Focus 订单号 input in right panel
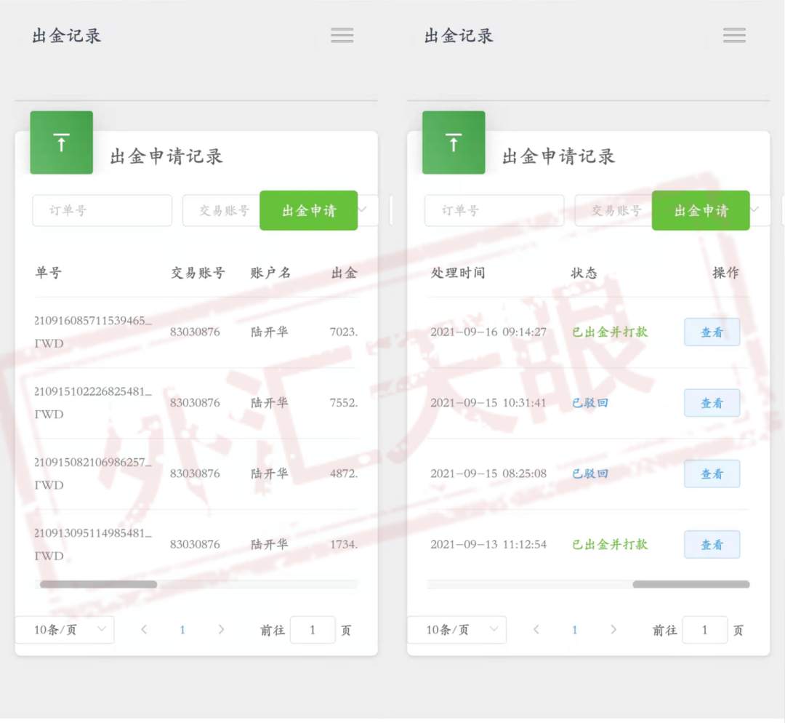Screen dimensions: 785x723 (x=494, y=210)
